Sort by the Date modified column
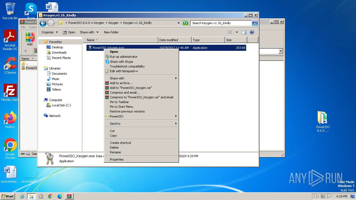The width and height of the screenshot is (356, 200). [x=175, y=40]
